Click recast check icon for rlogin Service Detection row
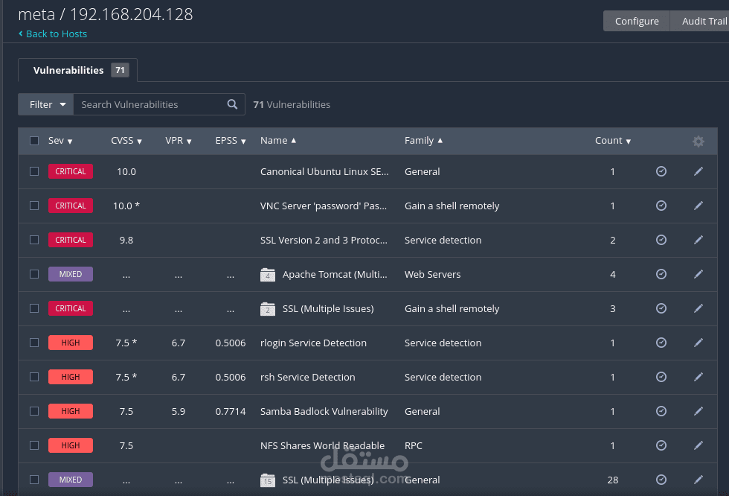The image size is (729, 496). pyautogui.click(x=661, y=343)
